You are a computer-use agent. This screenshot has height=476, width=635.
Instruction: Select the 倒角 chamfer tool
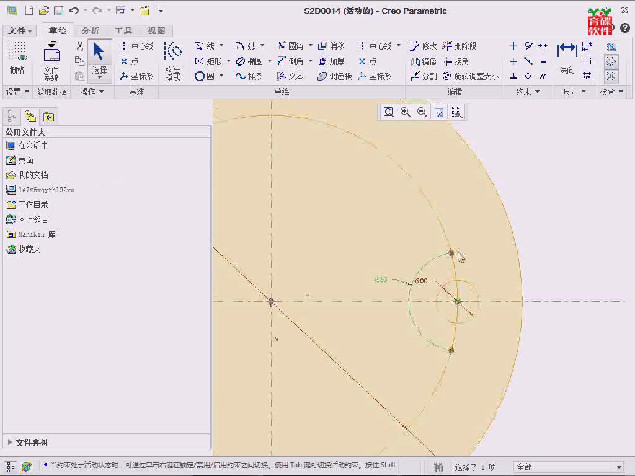click(290, 61)
